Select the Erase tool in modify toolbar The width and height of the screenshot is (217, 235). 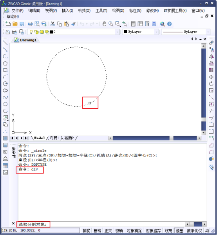pyautogui.click(x=211, y=43)
